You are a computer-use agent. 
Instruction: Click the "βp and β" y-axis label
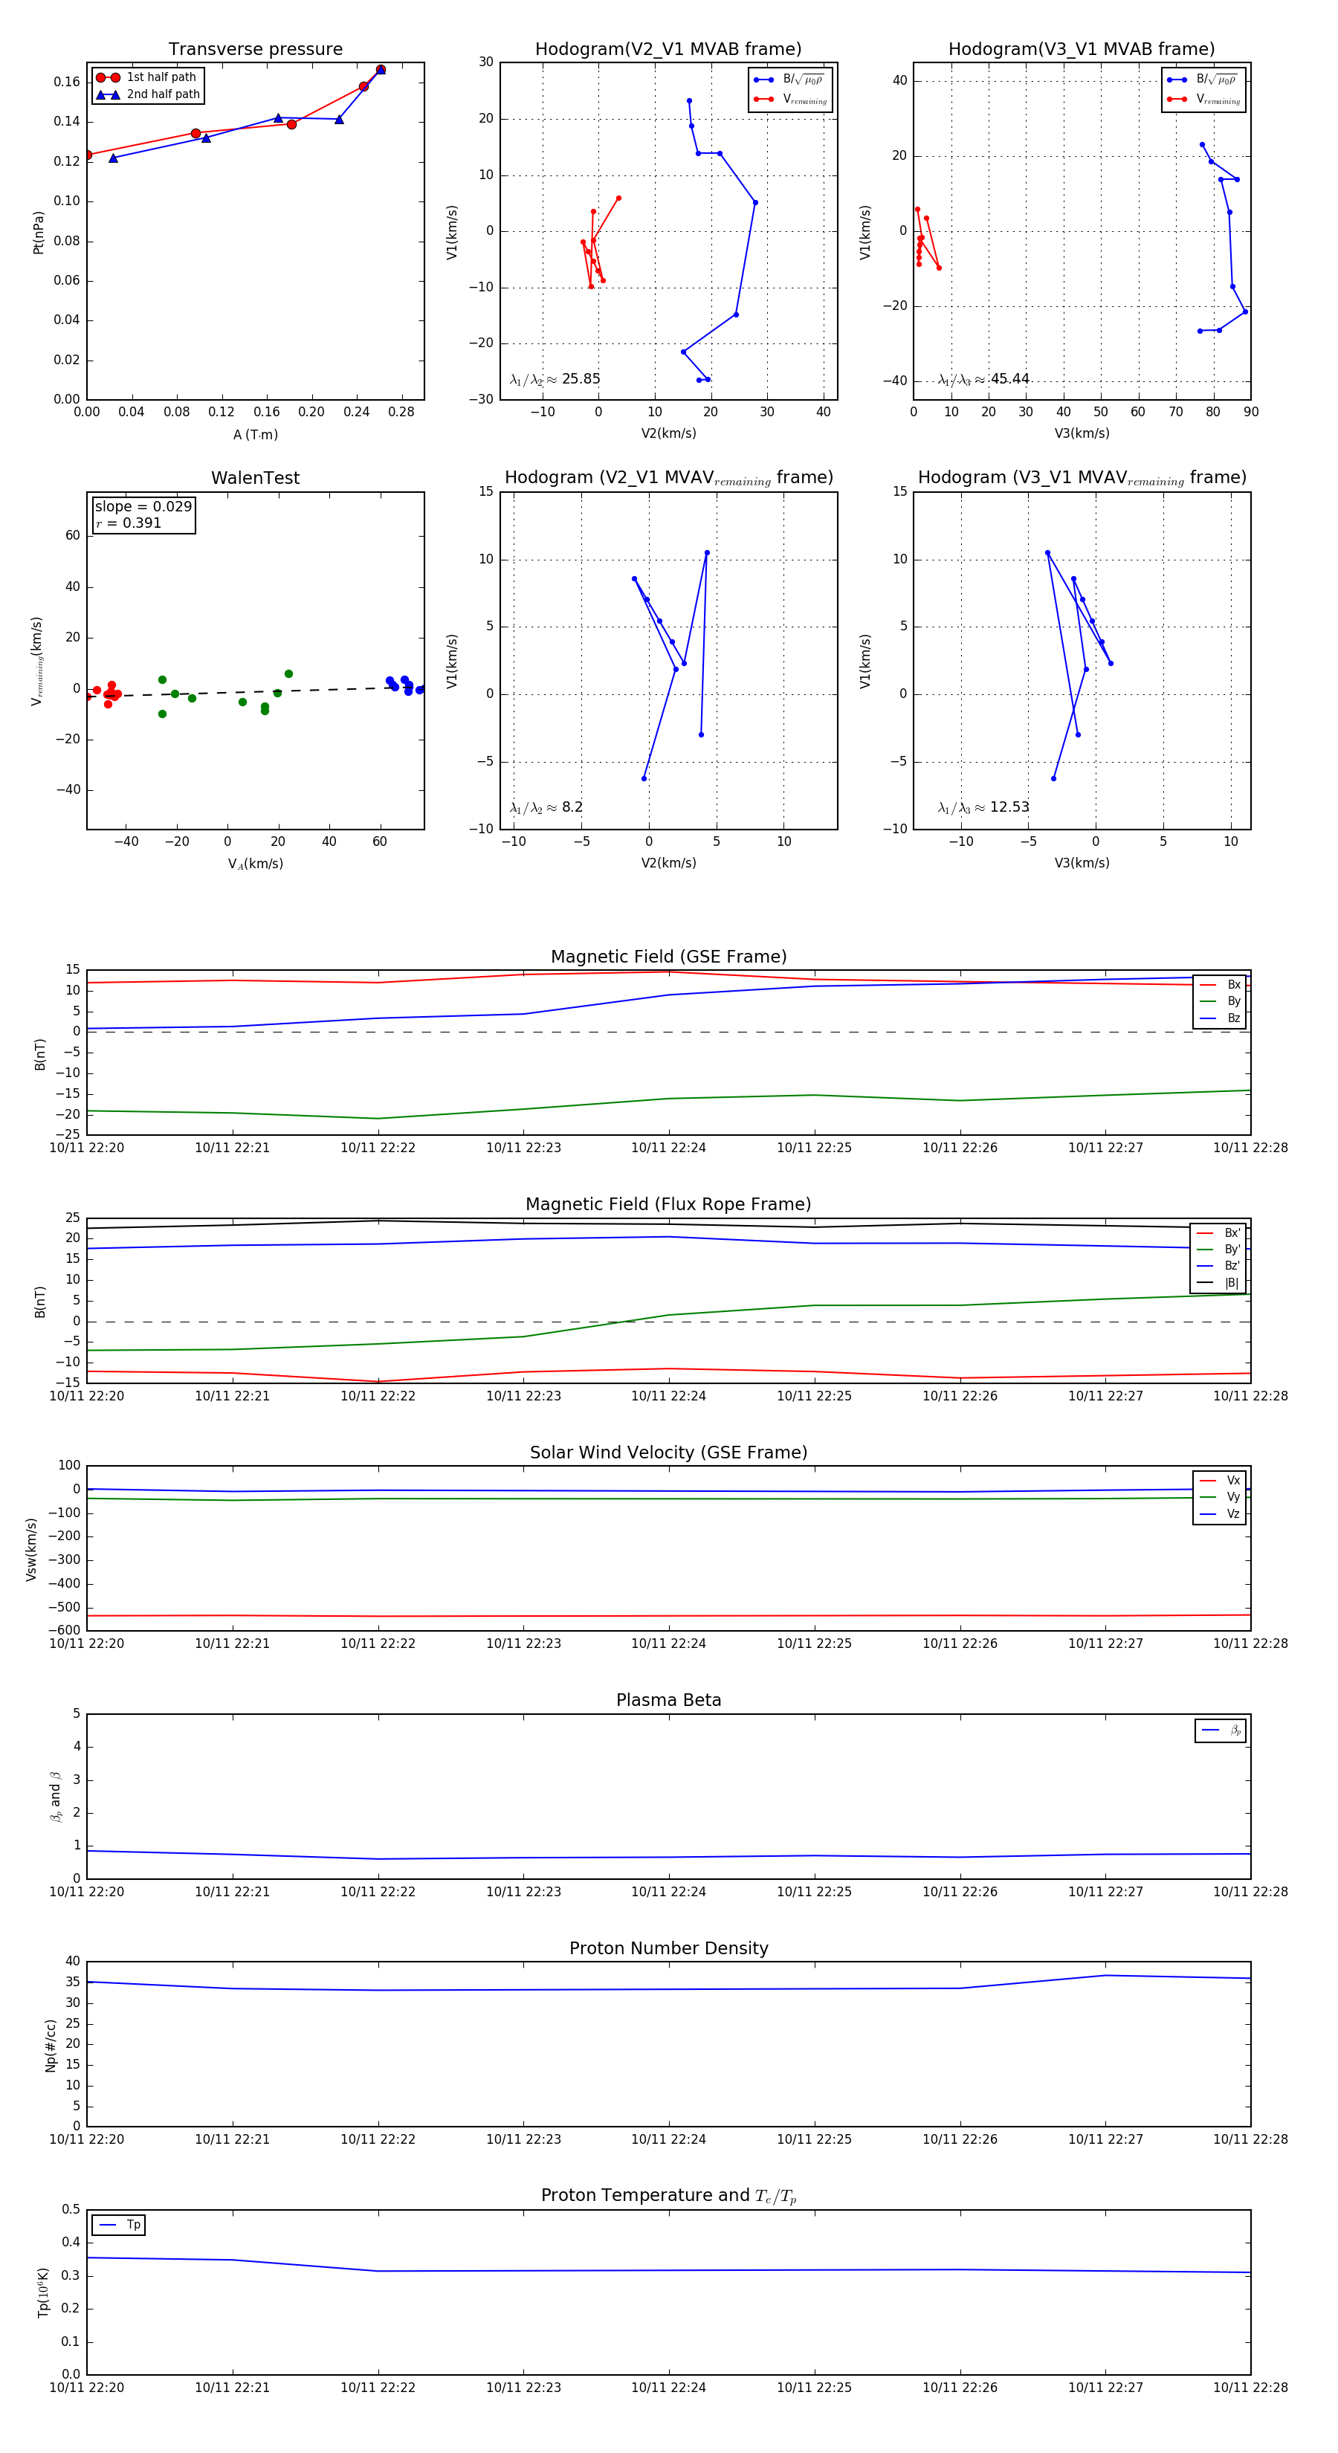coord(55,1797)
